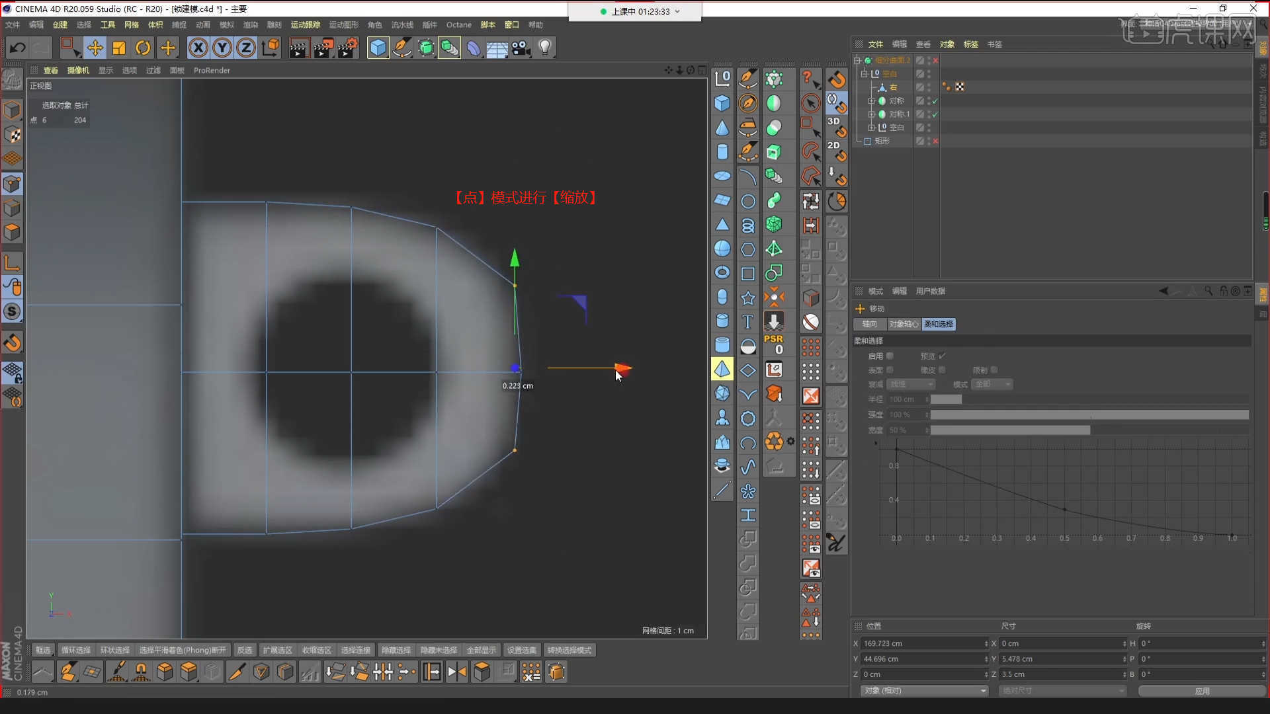This screenshot has width=1270, height=714.
Task: Open the 衰减 falloff dropdown
Action: click(911, 384)
